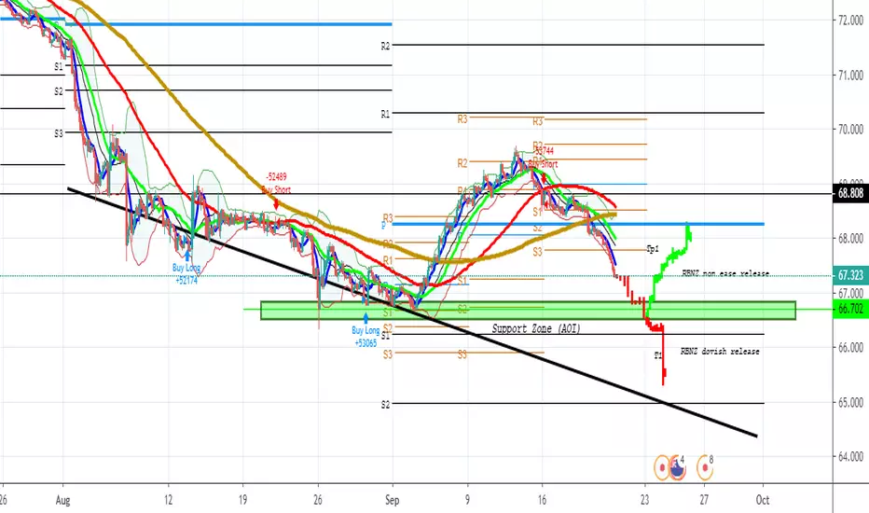Select the Buy Long +52174 trade label
This screenshot has height=513, width=869.
pos(186,274)
